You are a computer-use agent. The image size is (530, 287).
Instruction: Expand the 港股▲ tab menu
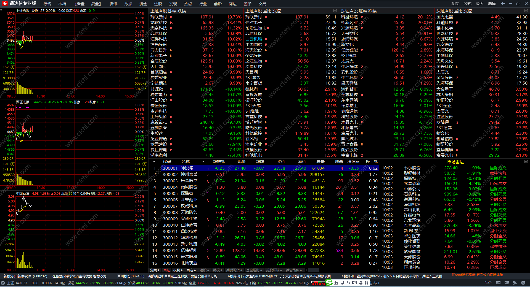tap(205, 270)
